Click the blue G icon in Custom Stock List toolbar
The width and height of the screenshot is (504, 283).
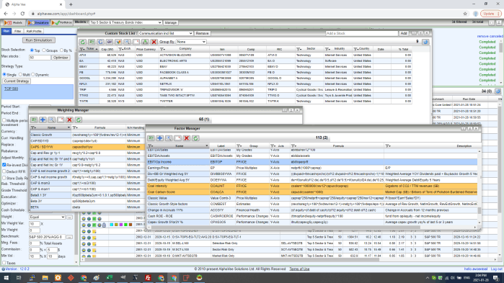coord(101,42)
